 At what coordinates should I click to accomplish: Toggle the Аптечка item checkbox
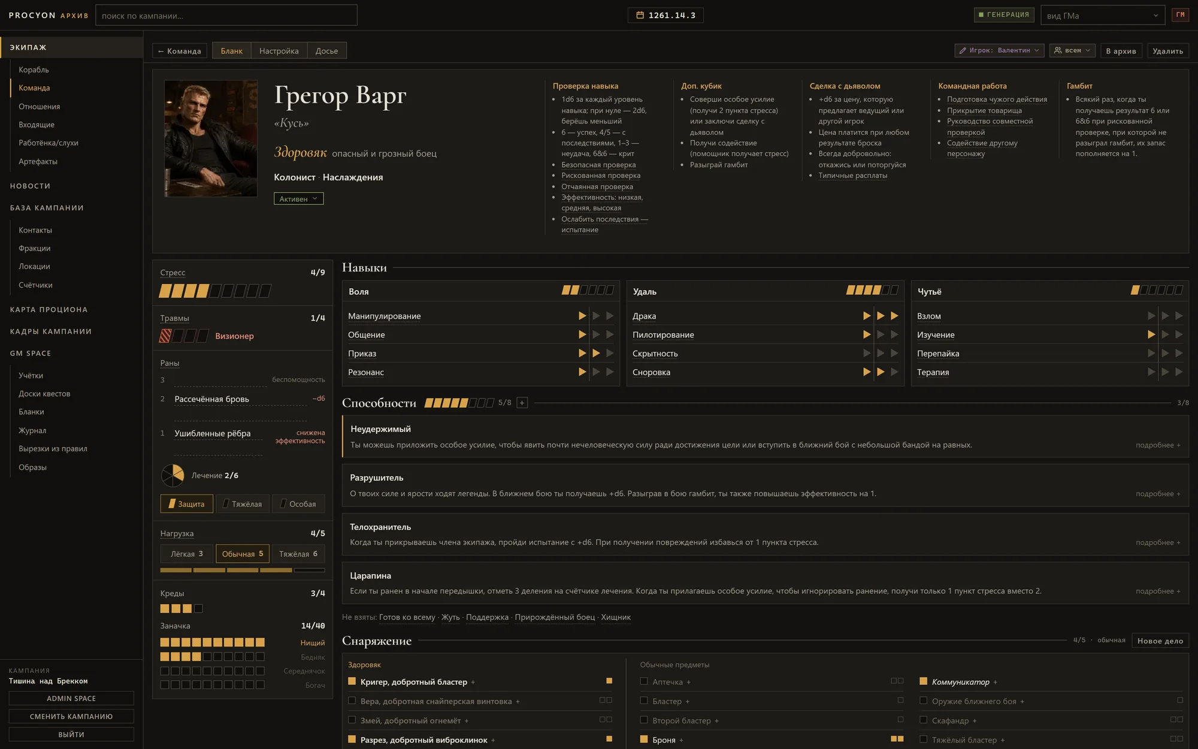point(644,681)
